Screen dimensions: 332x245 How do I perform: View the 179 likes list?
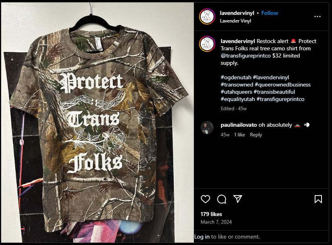tap(211, 214)
